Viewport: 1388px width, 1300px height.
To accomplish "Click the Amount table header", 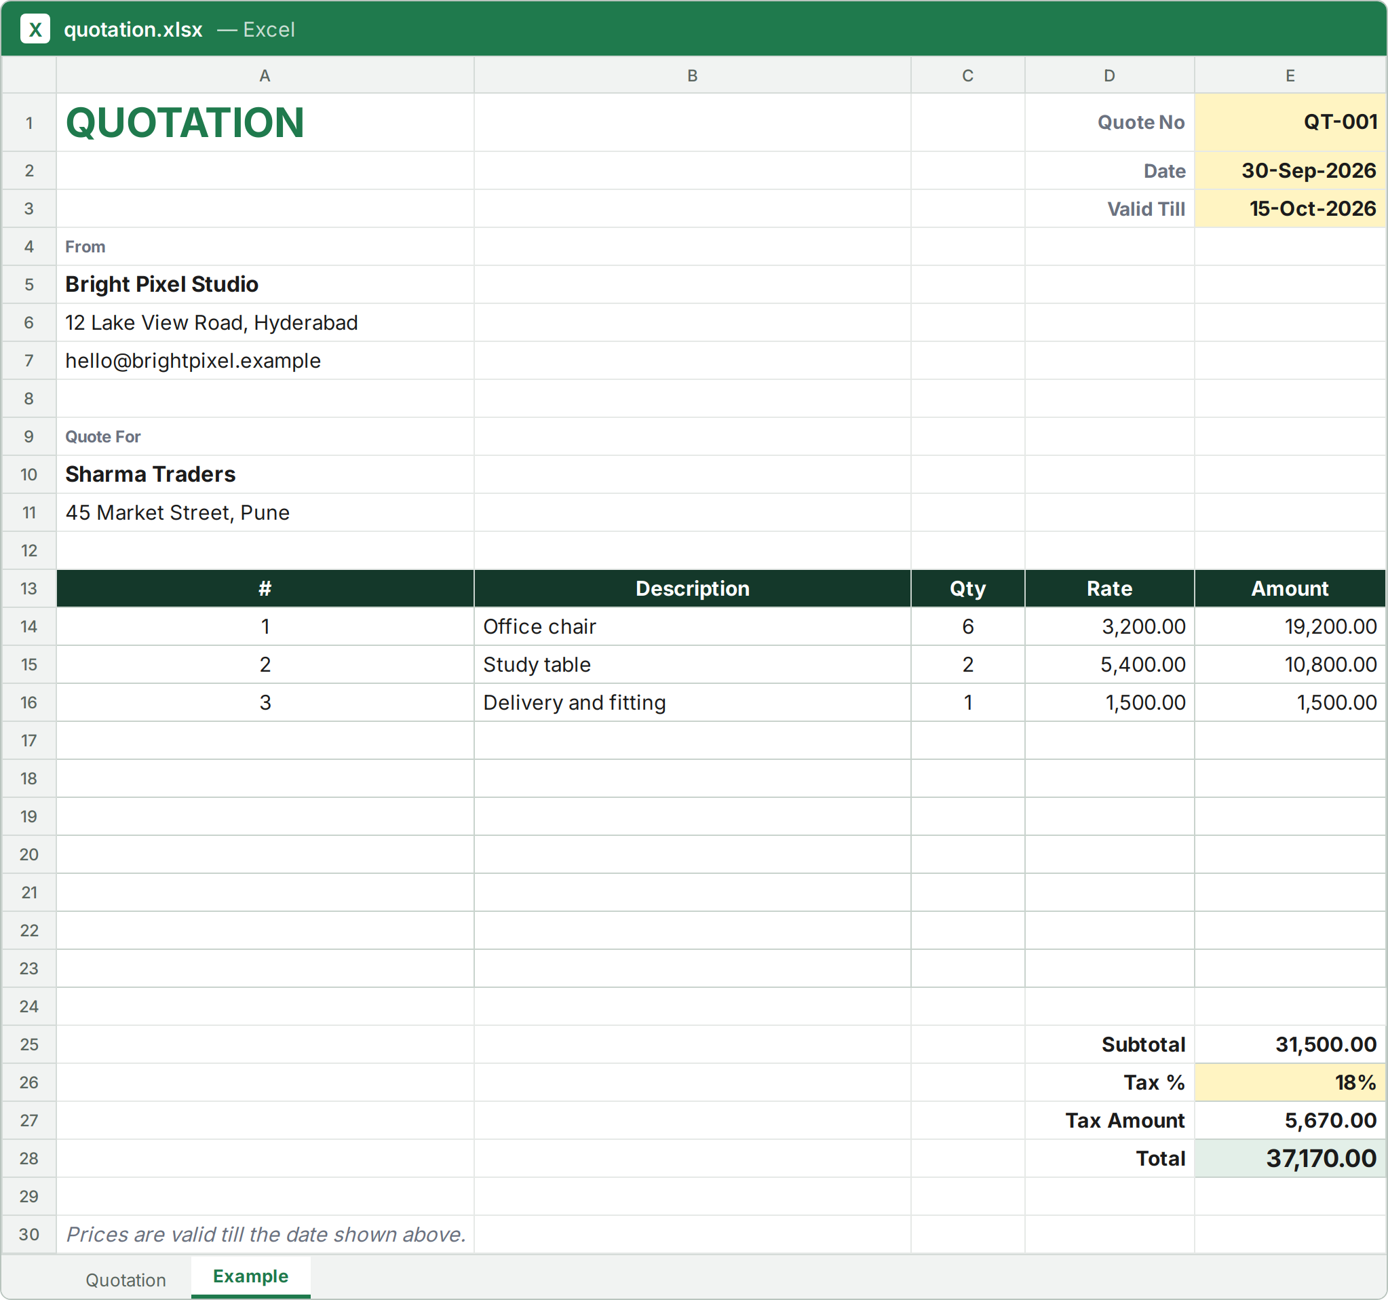I will pos(1290,588).
